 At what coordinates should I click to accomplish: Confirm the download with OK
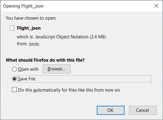111,110
